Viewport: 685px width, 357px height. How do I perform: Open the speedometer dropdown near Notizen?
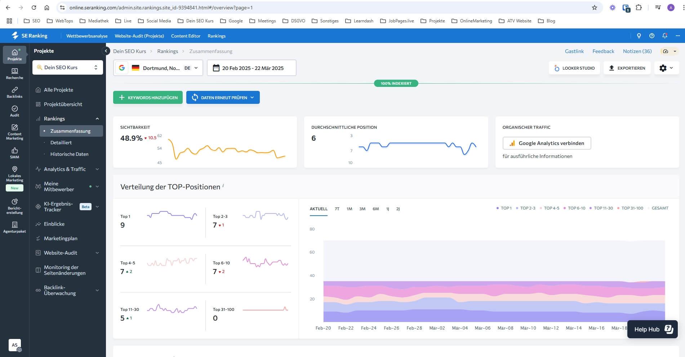pyautogui.click(x=670, y=51)
